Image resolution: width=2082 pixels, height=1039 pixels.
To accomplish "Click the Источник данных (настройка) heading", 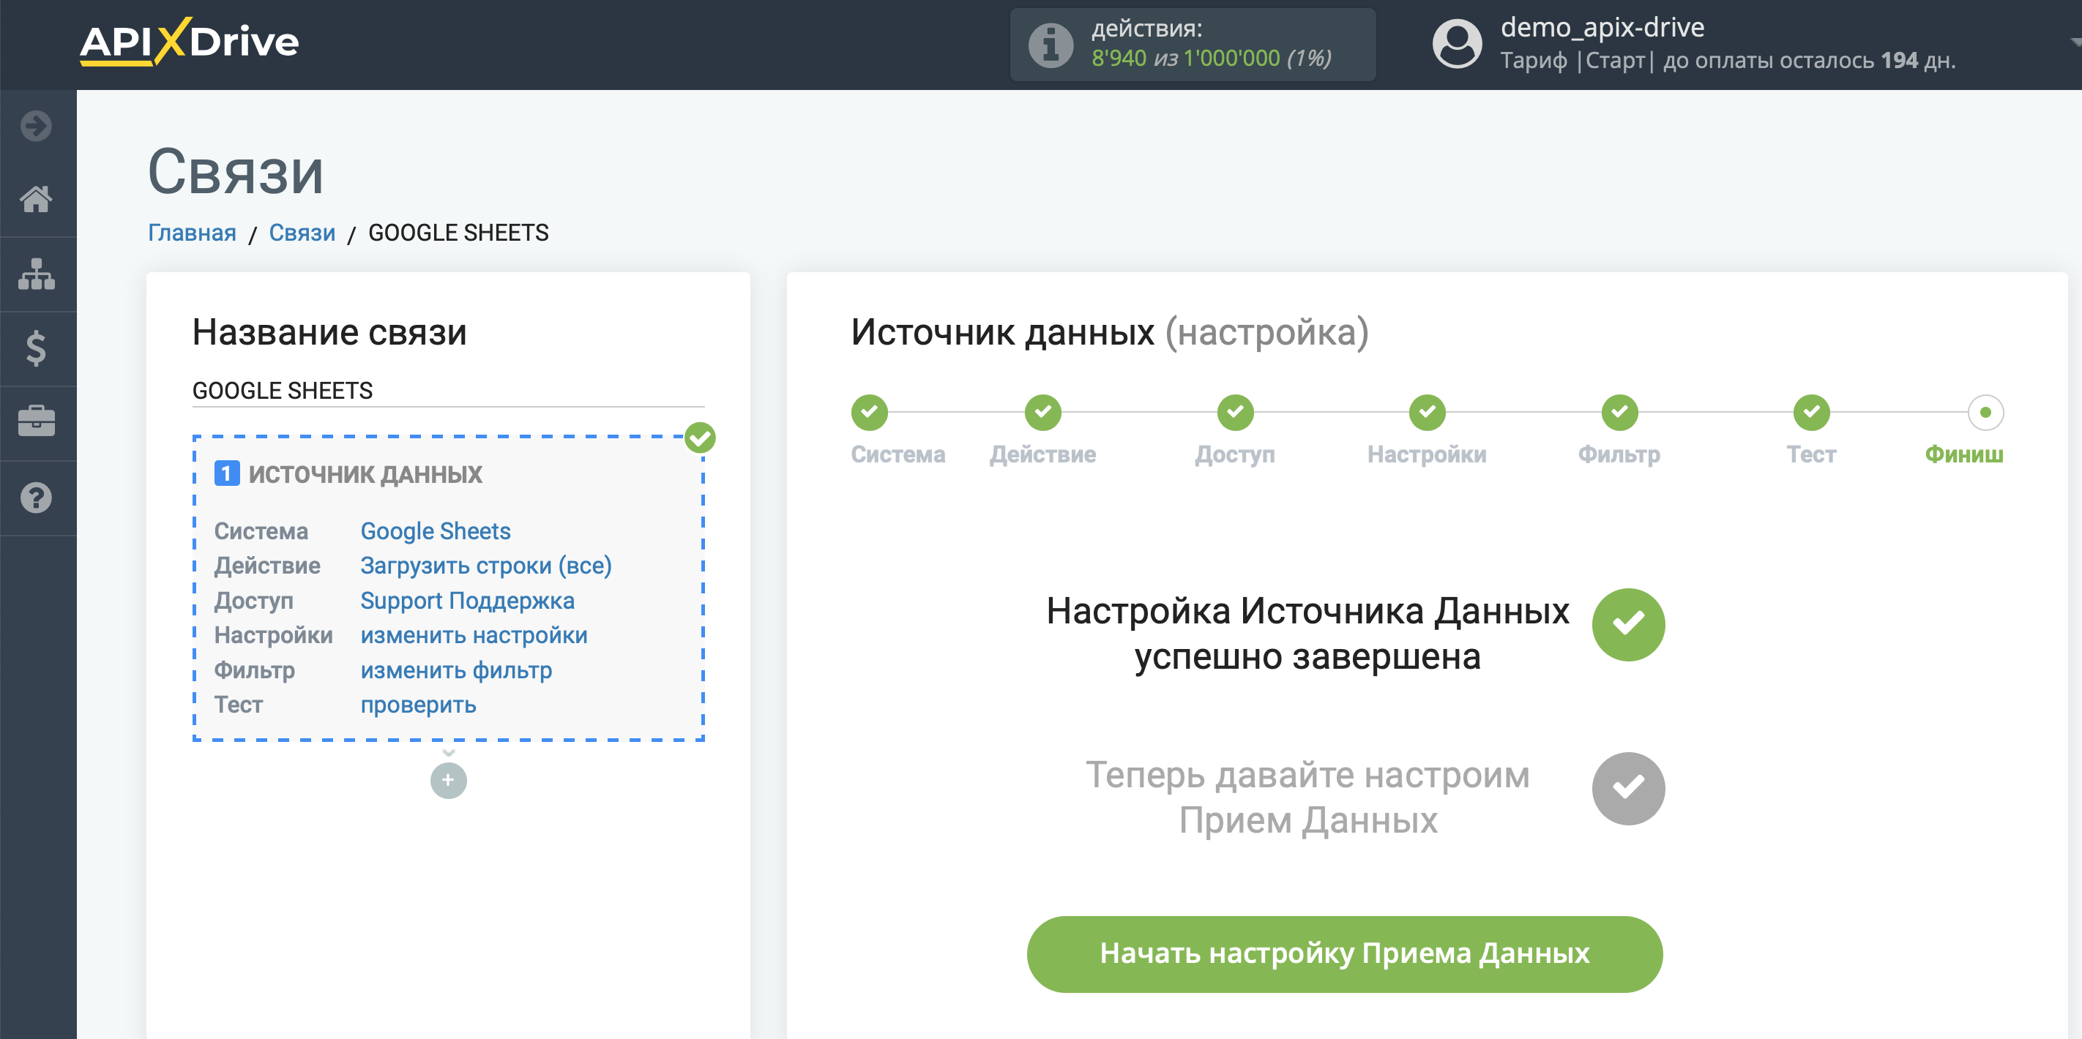I will [x=1110, y=332].
